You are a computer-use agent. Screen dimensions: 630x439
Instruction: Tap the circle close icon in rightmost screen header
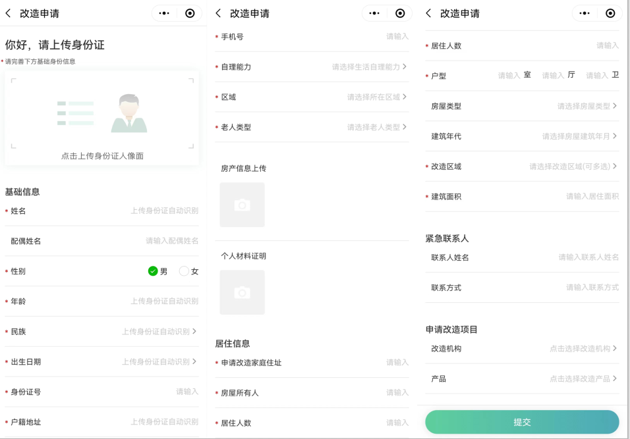point(610,13)
